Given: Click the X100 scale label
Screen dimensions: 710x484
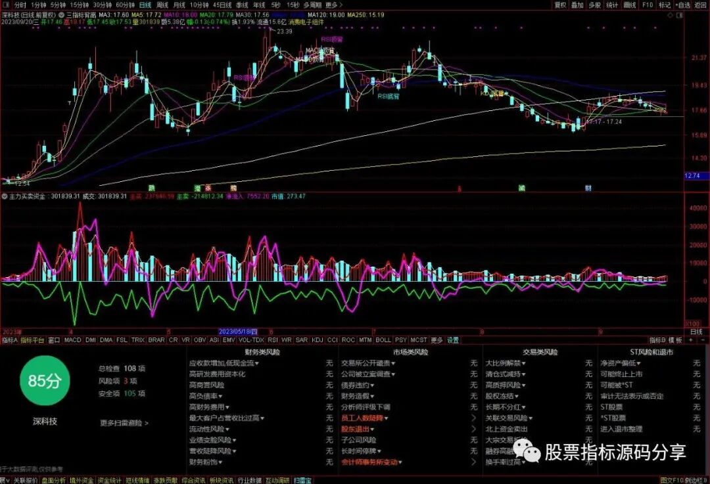Looking at the screenshot, I should point(692,324).
